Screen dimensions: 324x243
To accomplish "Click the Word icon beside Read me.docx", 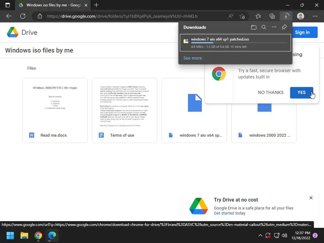I will (x=32, y=135).
